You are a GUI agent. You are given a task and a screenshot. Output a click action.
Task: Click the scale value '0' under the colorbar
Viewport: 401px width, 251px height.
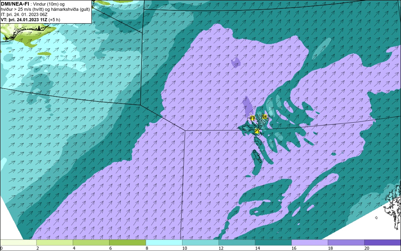point(1,248)
